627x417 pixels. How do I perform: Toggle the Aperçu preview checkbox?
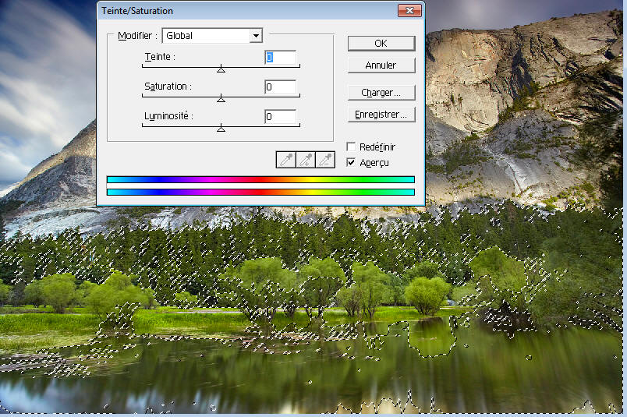coord(351,162)
